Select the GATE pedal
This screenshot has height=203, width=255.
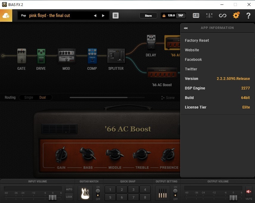22,56
